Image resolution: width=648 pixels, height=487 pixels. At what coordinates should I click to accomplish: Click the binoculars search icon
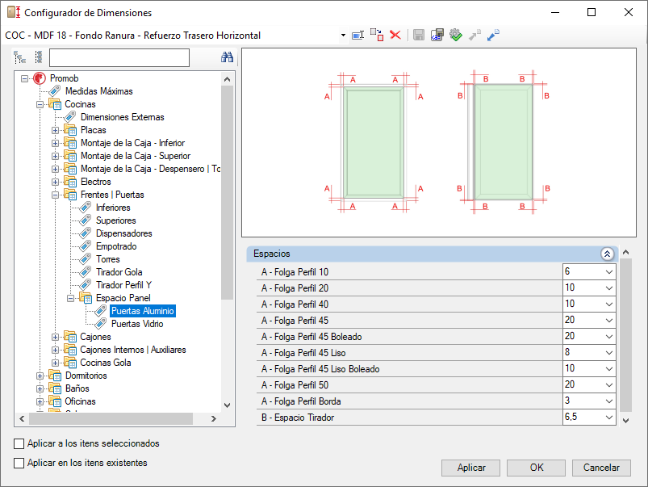click(x=227, y=57)
